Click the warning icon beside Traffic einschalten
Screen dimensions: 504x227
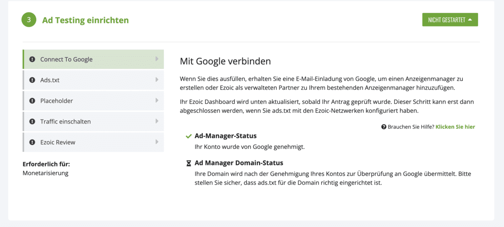point(32,121)
